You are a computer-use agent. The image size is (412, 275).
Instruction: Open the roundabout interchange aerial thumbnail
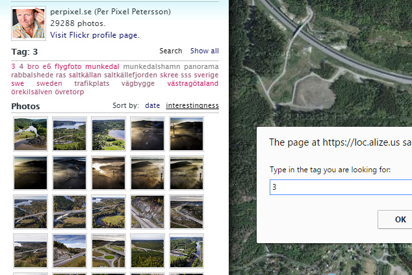tap(109, 251)
